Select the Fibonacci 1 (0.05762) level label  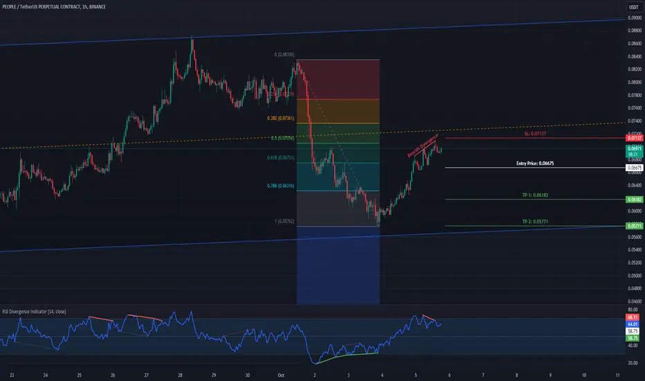284,221
